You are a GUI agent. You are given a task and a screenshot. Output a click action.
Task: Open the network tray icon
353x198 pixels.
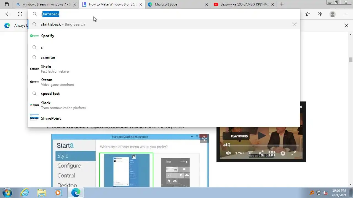pyautogui.click(x=319, y=193)
